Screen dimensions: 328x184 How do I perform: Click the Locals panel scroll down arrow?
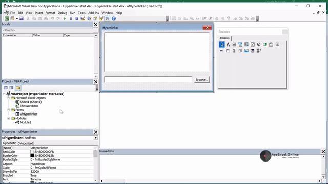click(x=96, y=76)
